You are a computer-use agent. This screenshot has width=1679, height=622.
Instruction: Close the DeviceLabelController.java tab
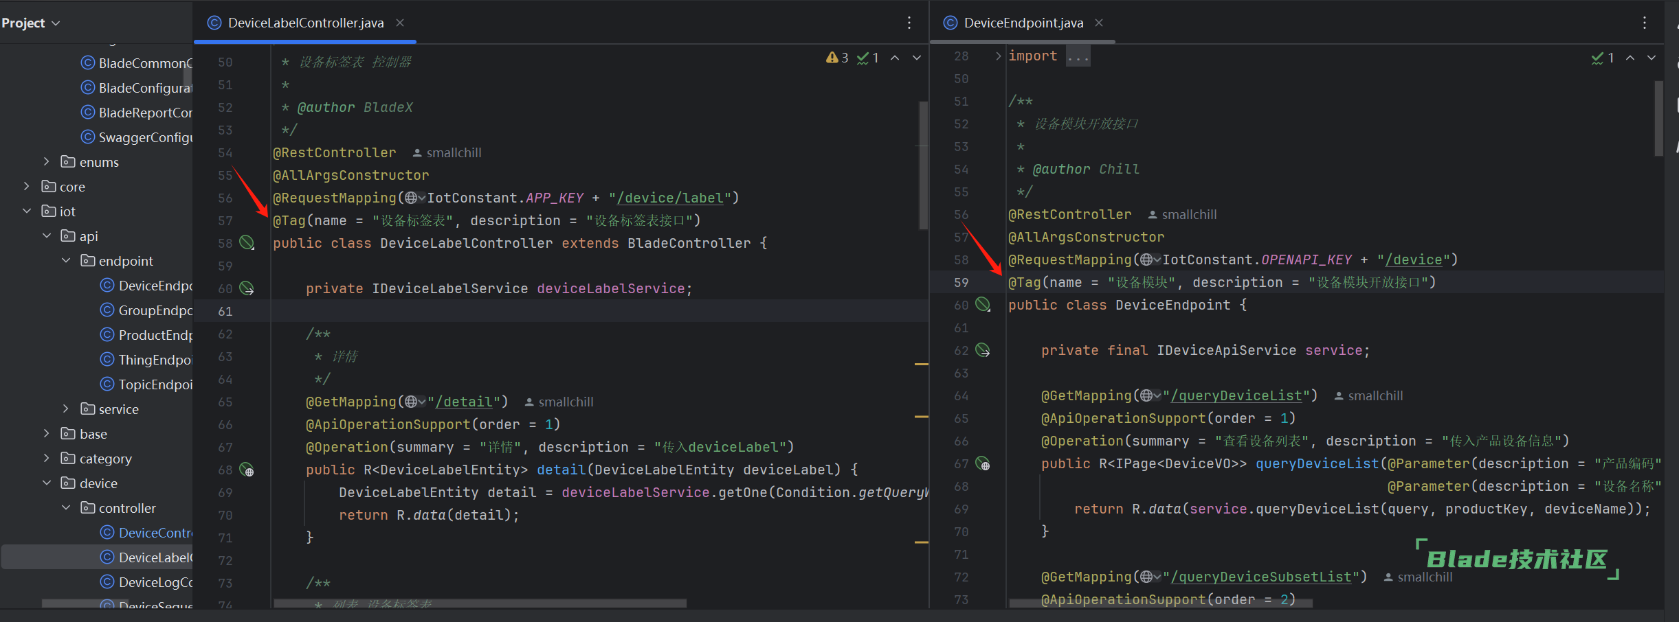[x=400, y=23]
